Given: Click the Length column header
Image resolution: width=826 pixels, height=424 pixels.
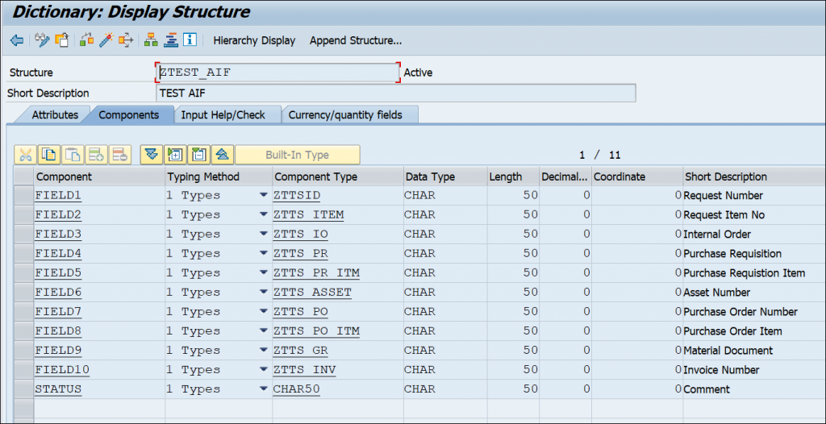Looking at the screenshot, I should coord(513,177).
